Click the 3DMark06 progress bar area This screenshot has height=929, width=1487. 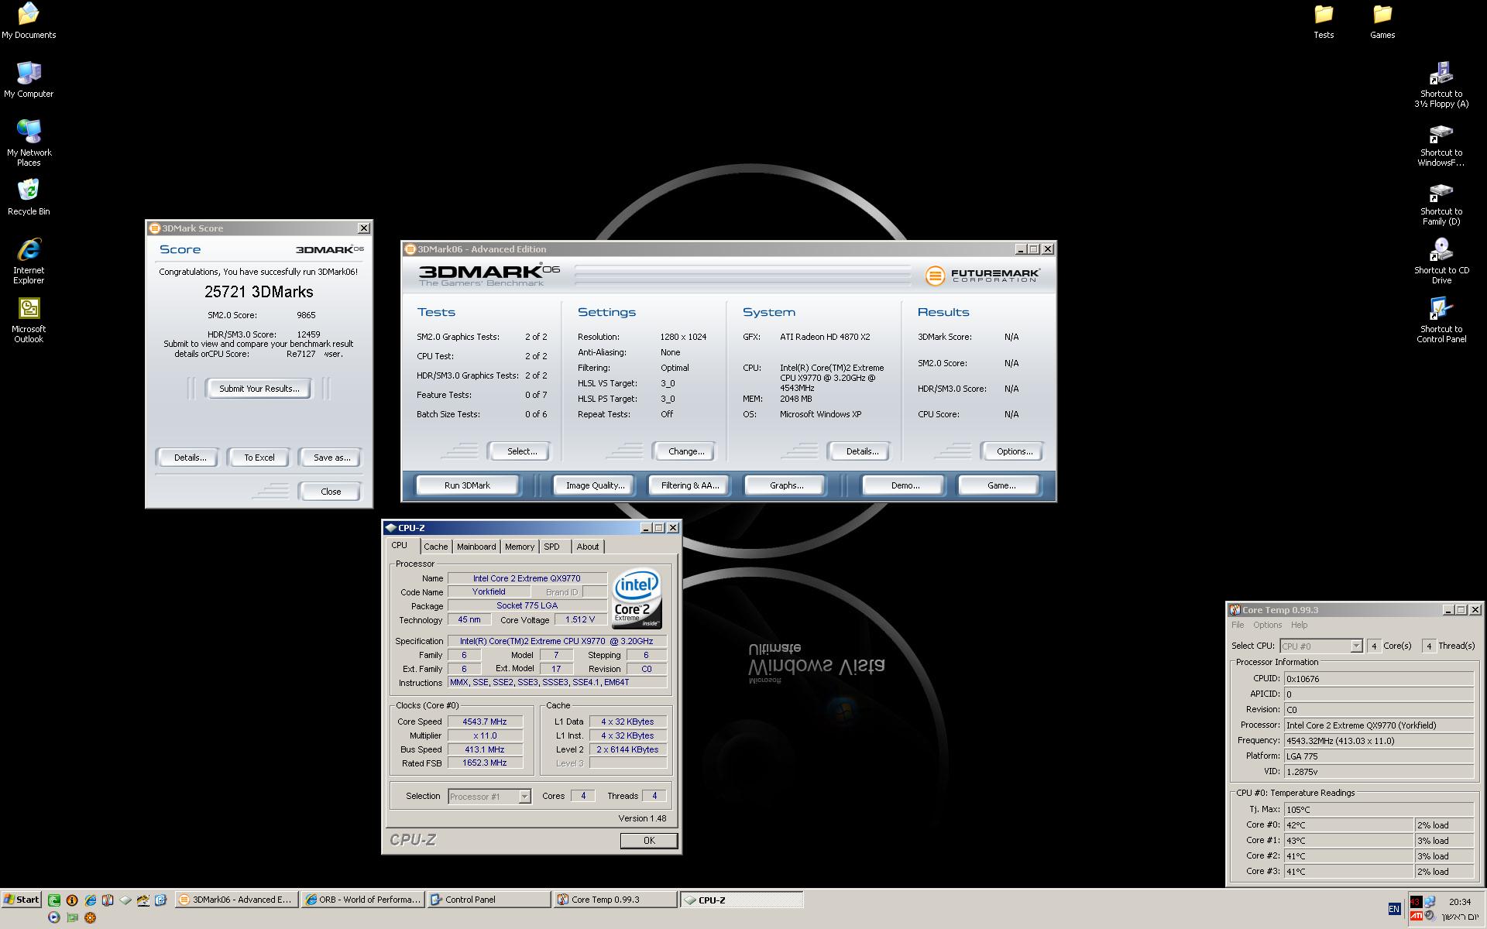pos(743,276)
